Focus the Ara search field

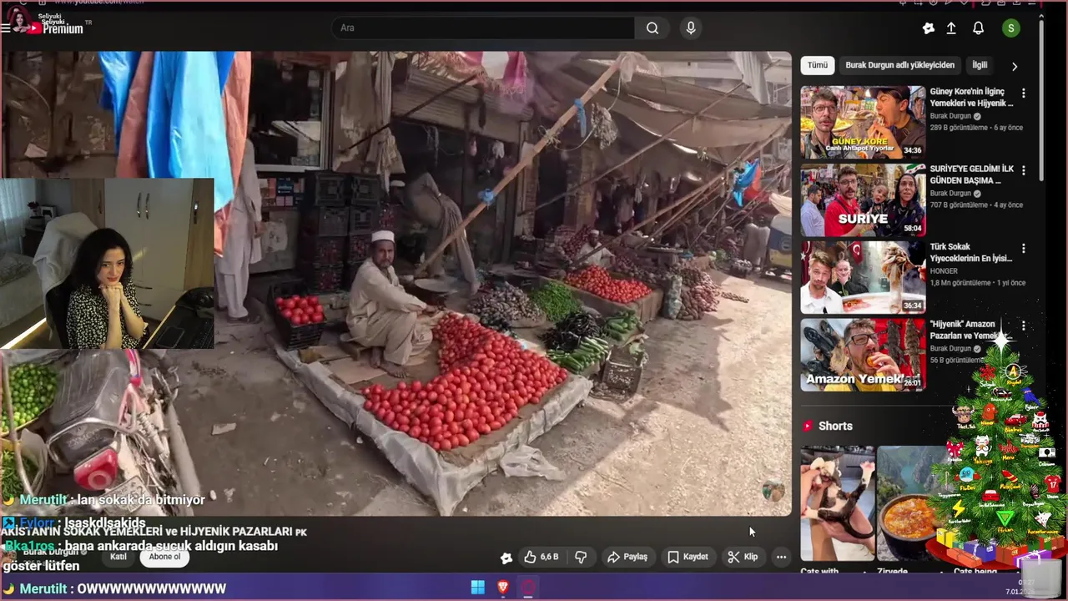pyautogui.click(x=484, y=28)
